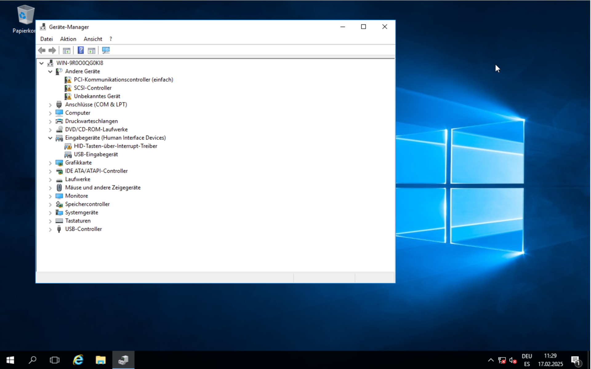The width and height of the screenshot is (591, 369).
Task: Click the DEU language indicator in the tray
Action: pyautogui.click(x=527, y=356)
